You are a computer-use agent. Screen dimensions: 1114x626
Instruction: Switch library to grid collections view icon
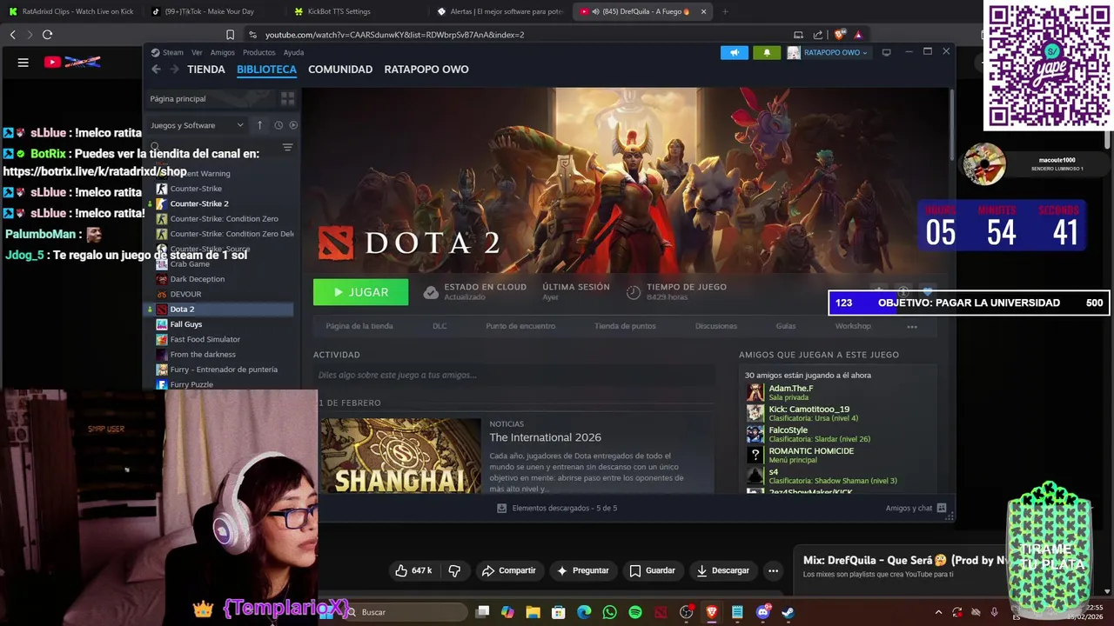click(x=287, y=98)
